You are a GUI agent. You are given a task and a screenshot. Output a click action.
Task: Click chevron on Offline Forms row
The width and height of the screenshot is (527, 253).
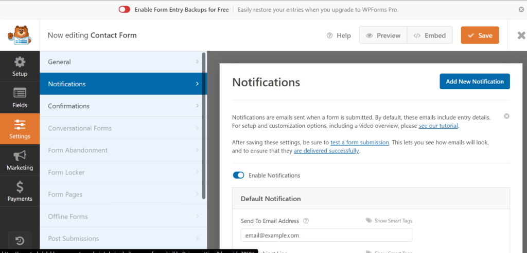[197, 217]
